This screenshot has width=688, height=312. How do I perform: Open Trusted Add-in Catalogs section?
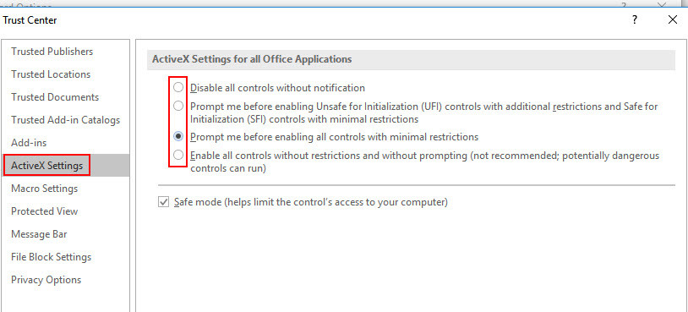(x=65, y=120)
